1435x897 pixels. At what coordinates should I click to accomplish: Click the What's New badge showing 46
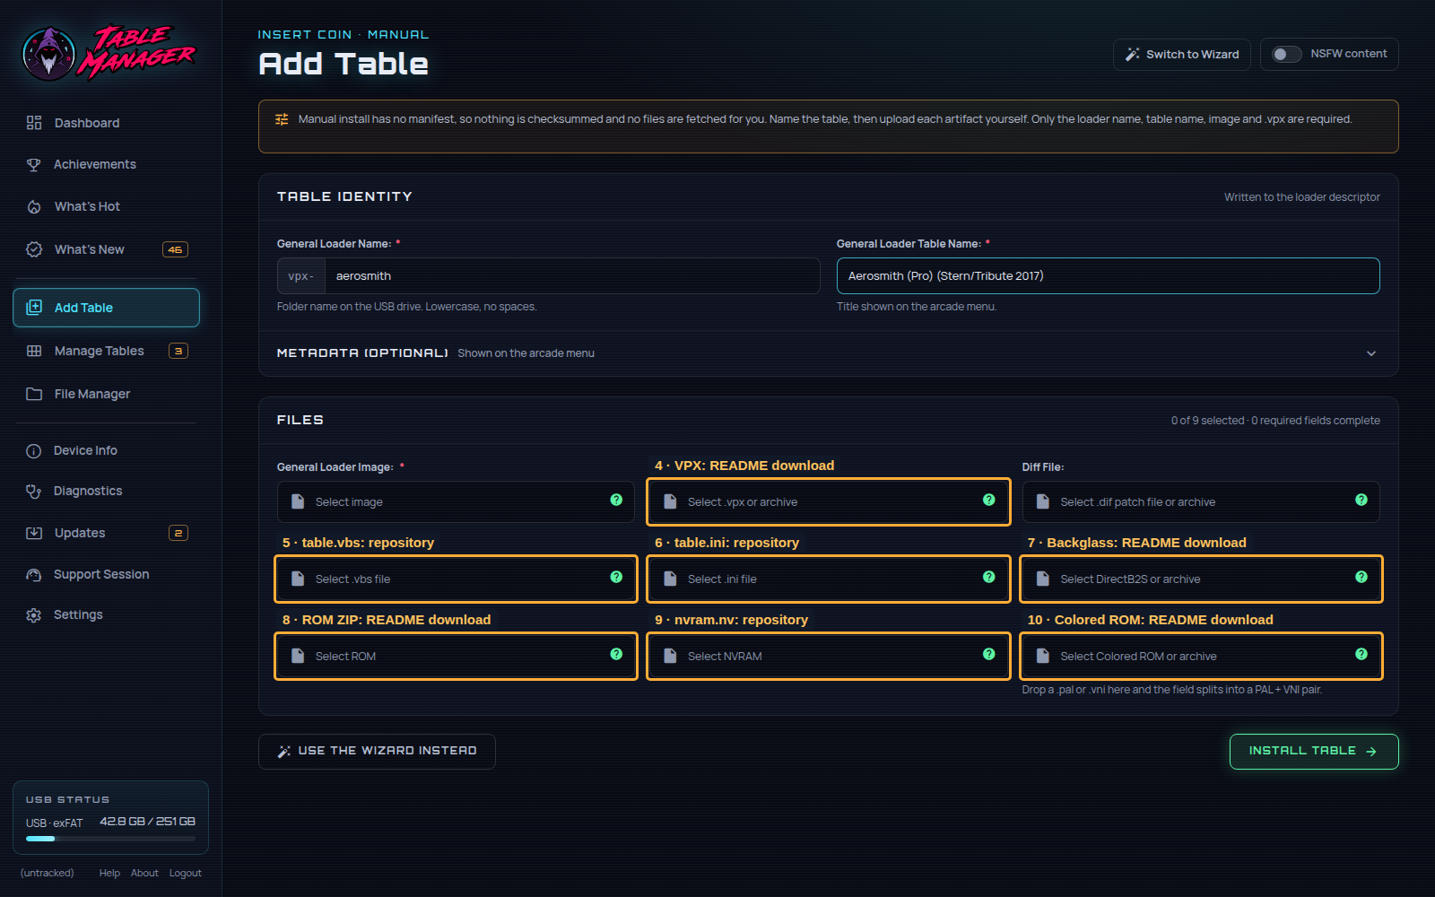click(x=175, y=249)
